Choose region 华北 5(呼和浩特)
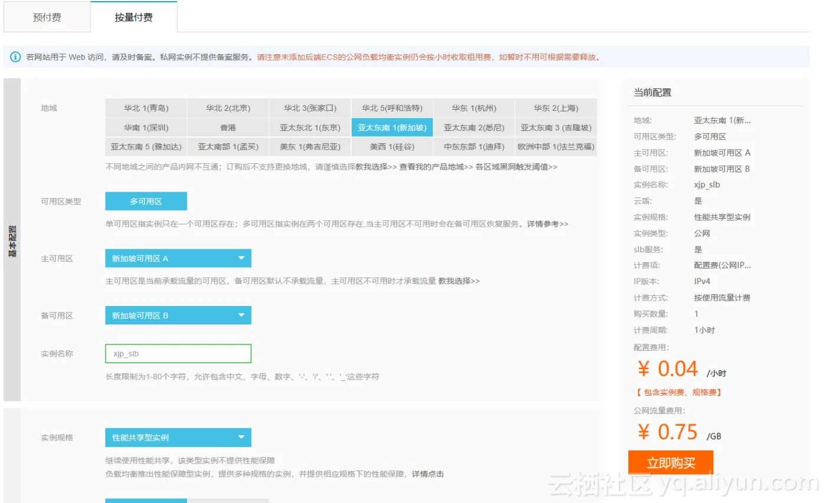Image resolution: width=826 pixels, height=503 pixels. pos(392,108)
